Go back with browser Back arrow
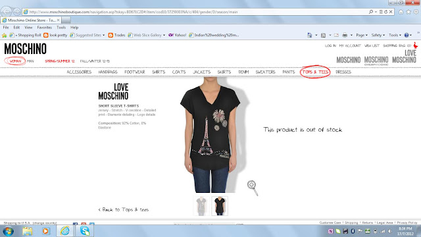This screenshot has height=237, width=421. coord(7,12)
